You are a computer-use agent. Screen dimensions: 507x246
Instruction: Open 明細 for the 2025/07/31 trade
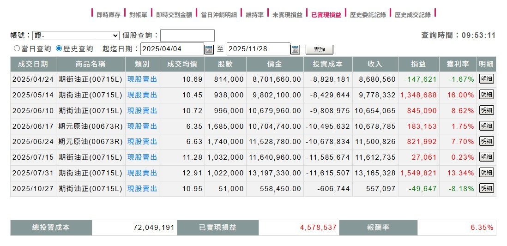pyautogui.click(x=486, y=173)
